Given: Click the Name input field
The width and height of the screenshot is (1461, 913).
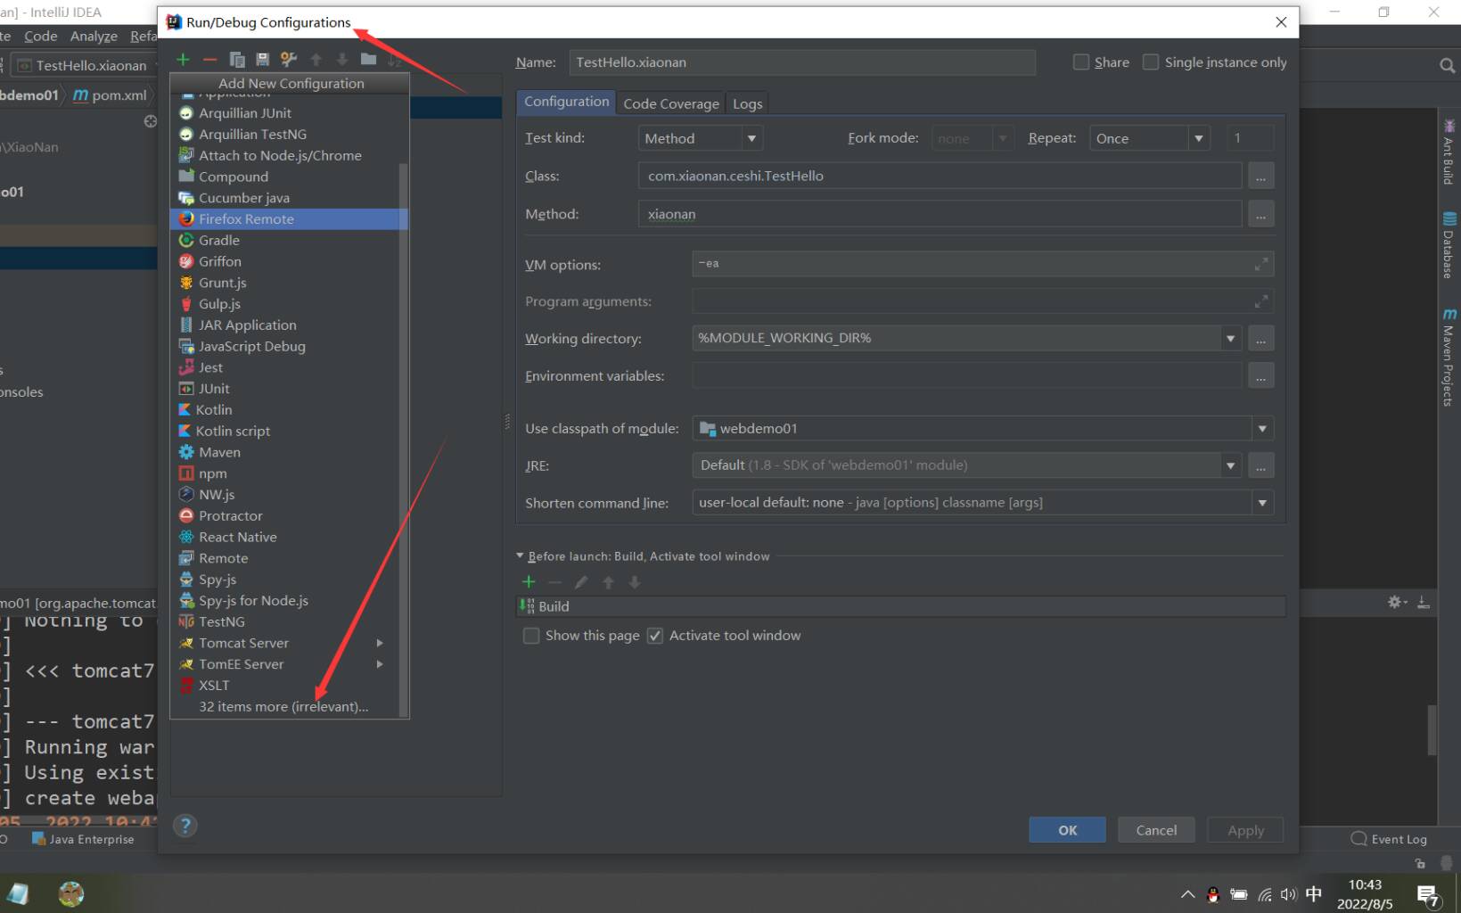Looking at the screenshot, I should 802,62.
